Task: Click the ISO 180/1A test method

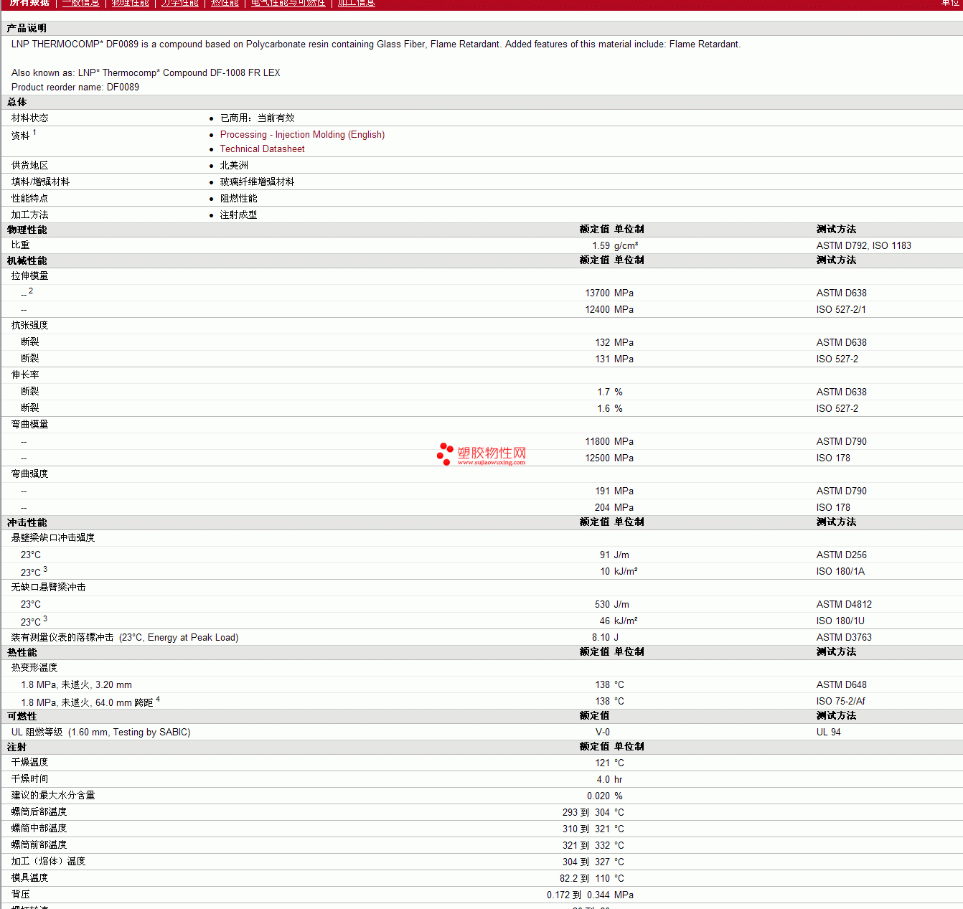Action: pos(840,571)
